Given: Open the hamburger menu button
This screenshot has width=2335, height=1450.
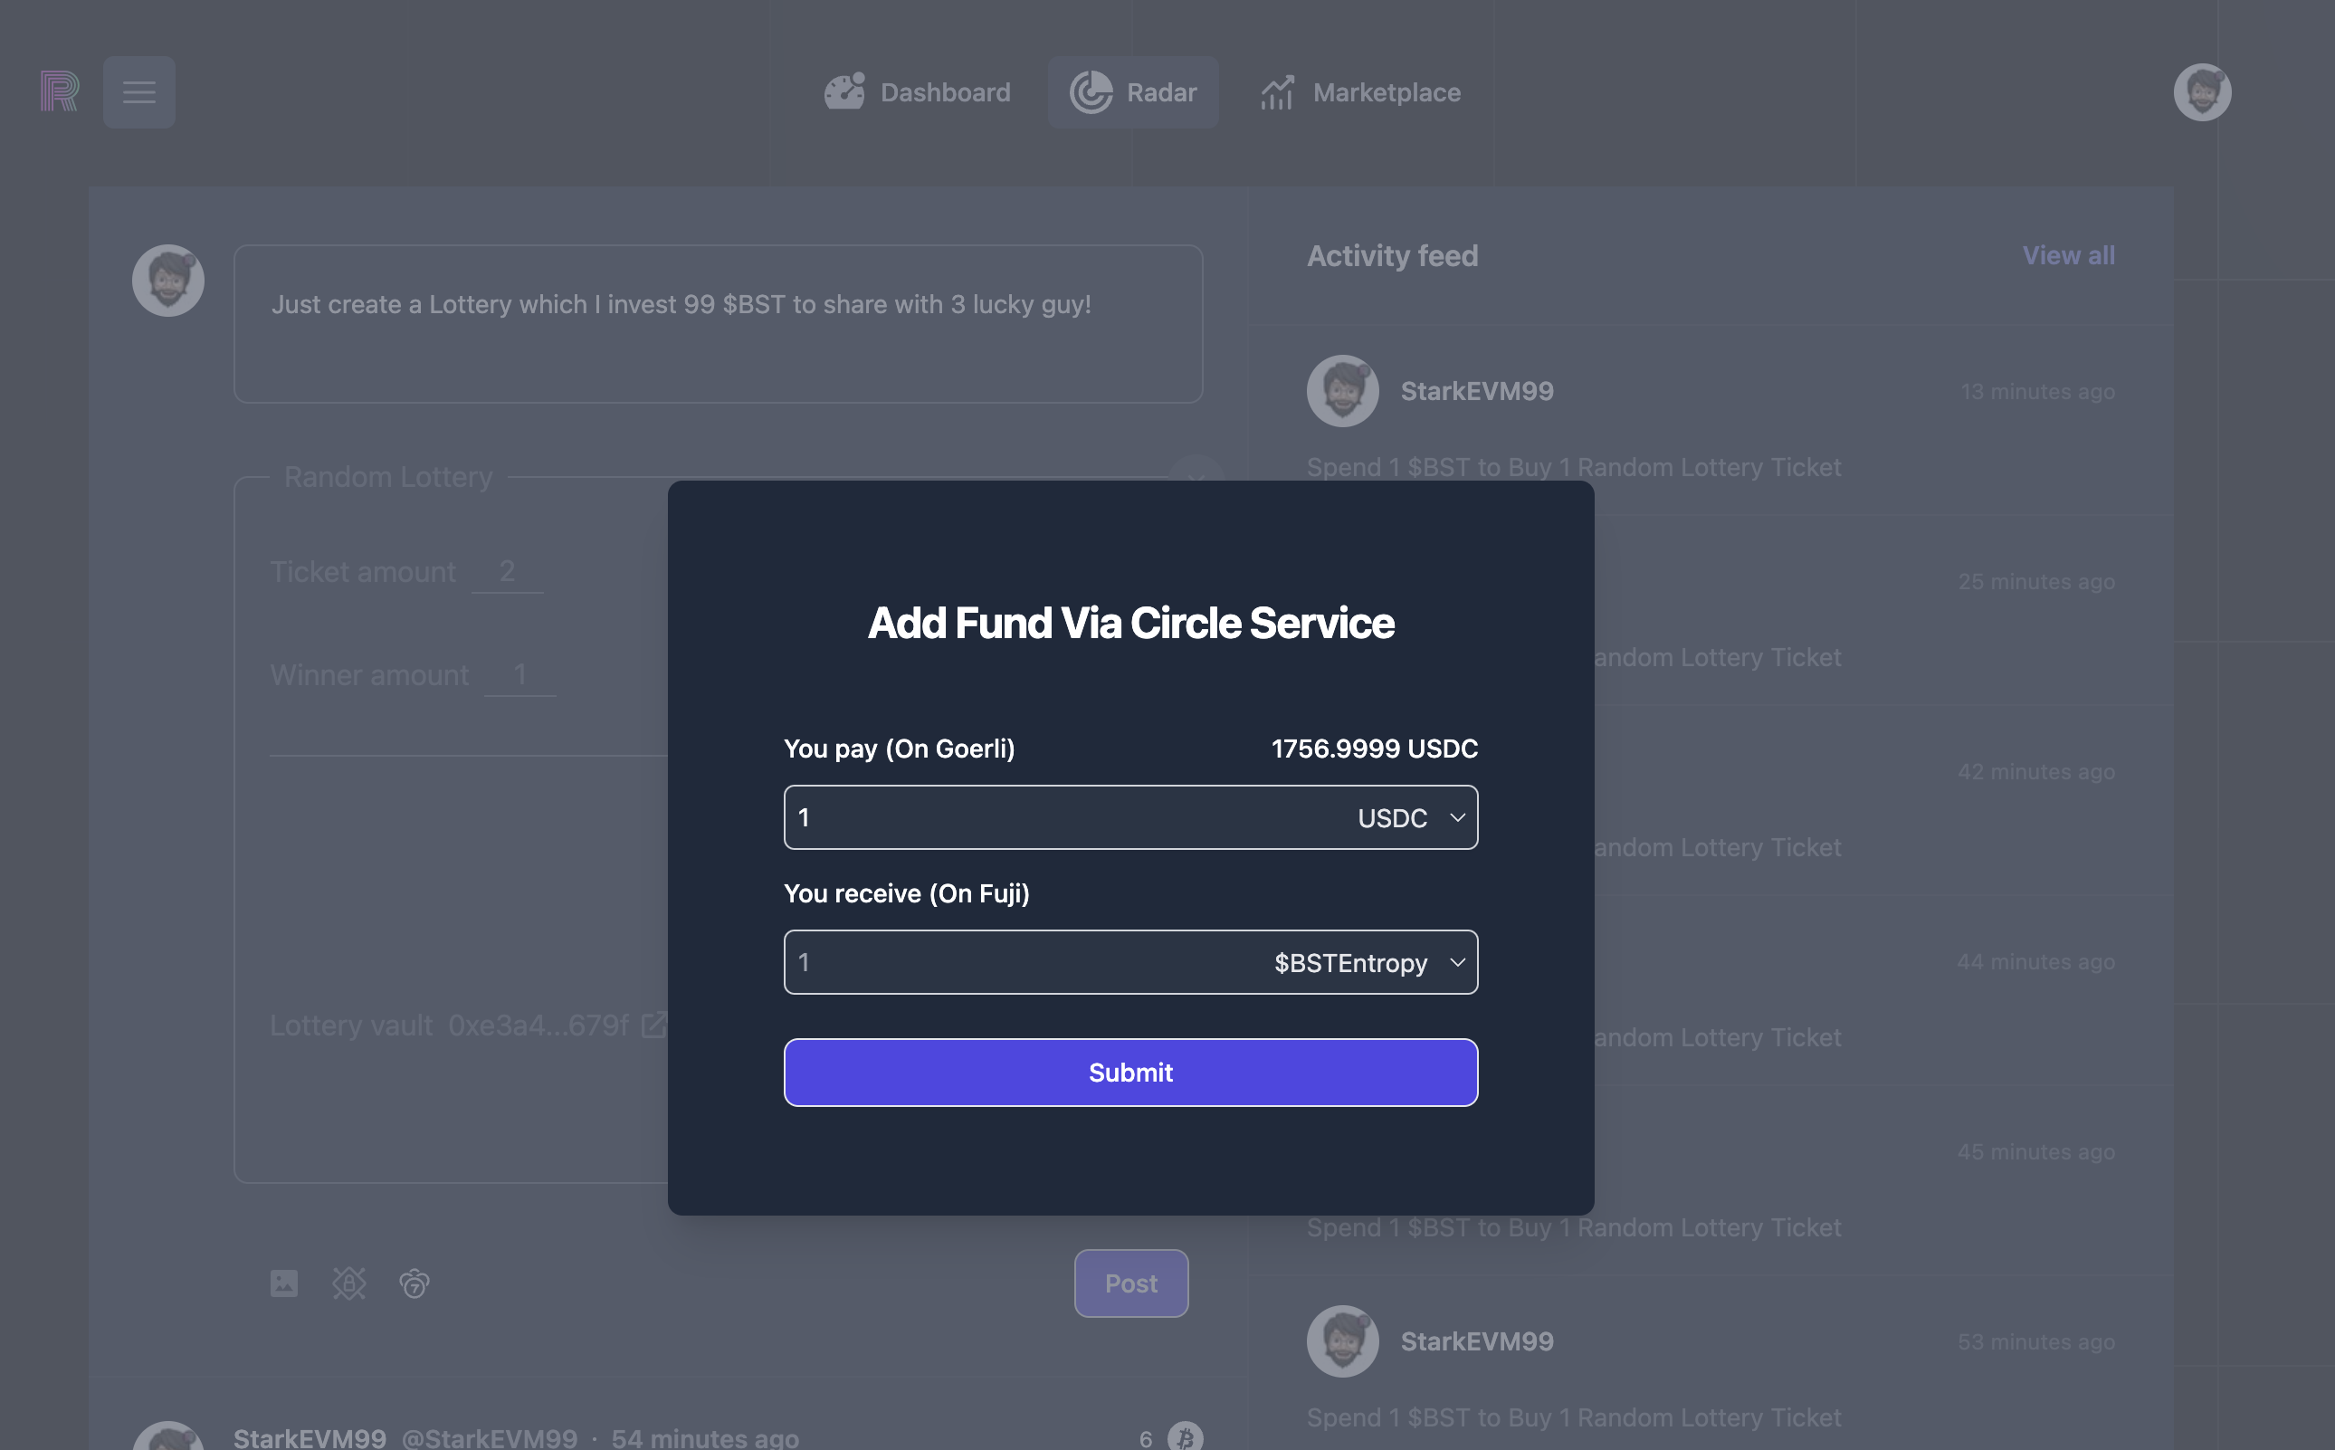Looking at the screenshot, I should (x=139, y=92).
